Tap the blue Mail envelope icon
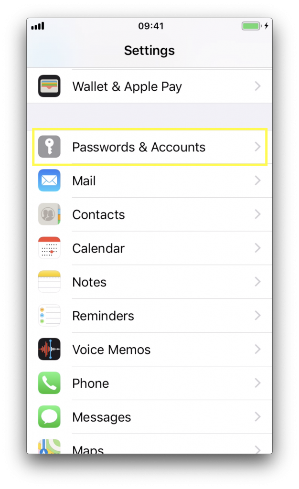The height and width of the screenshot is (489, 299). [49, 180]
